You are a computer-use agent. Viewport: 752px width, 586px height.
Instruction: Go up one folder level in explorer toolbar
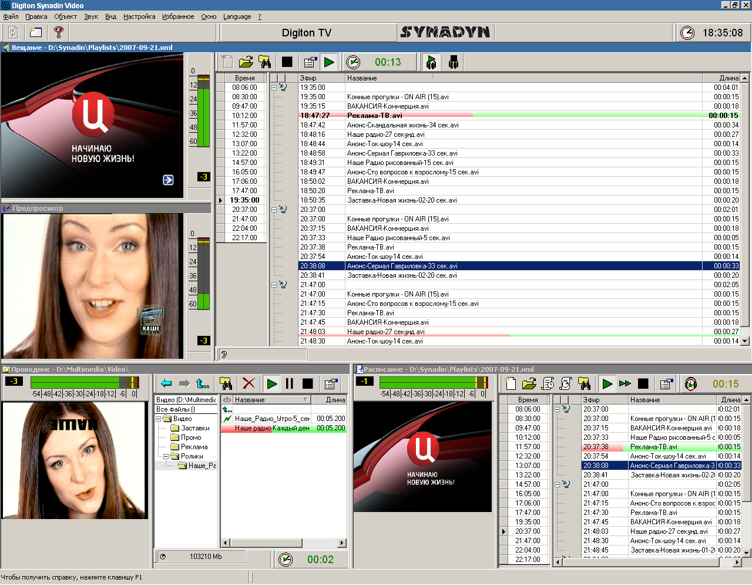click(x=203, y=383)
